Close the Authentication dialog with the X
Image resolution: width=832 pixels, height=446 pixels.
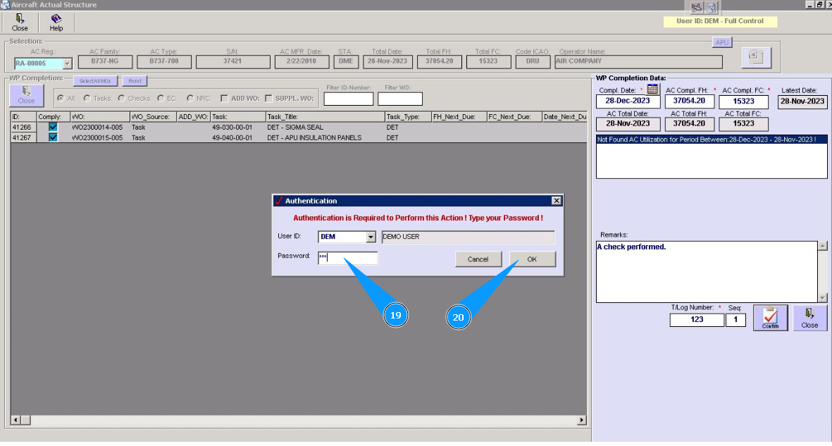pos(556,201)
